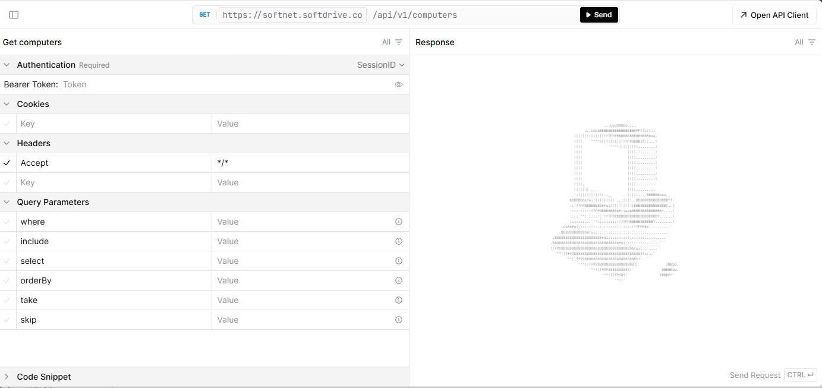Click the include parameter Value field
This screenshot has width=822, height=388.
click(x=302, y=241)
